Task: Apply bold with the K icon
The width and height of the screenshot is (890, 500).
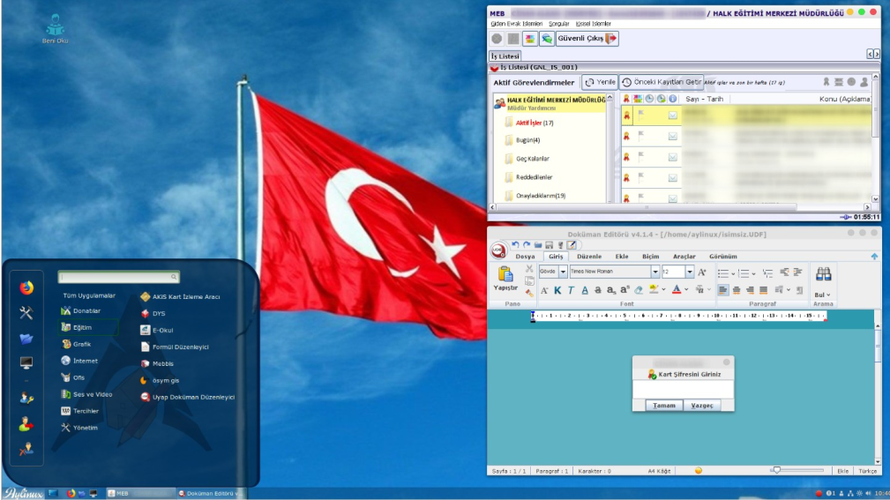Action: coord(557,291)
